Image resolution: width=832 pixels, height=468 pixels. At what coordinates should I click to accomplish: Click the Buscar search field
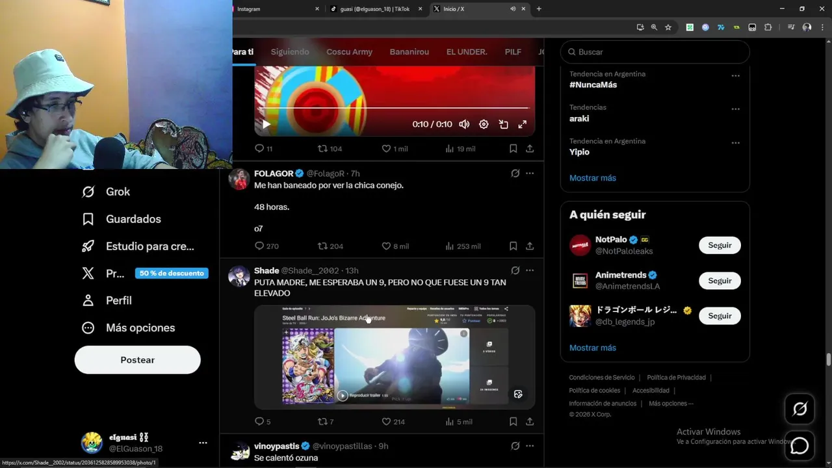coord(655,52)
